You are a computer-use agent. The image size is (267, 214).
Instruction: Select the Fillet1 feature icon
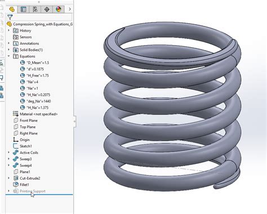click(x=16, y=185)
